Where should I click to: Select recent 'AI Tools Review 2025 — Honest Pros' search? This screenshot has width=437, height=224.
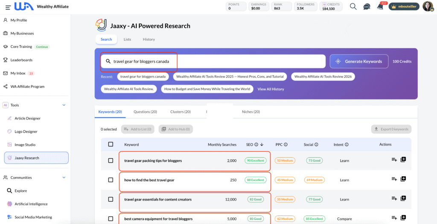tap(230, 76)
